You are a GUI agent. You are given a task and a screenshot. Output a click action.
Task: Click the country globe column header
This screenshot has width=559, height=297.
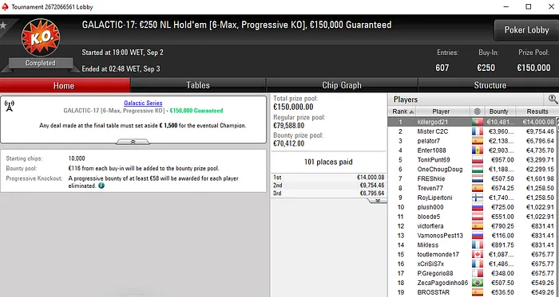pyautogui.click(x=477, y=111)
